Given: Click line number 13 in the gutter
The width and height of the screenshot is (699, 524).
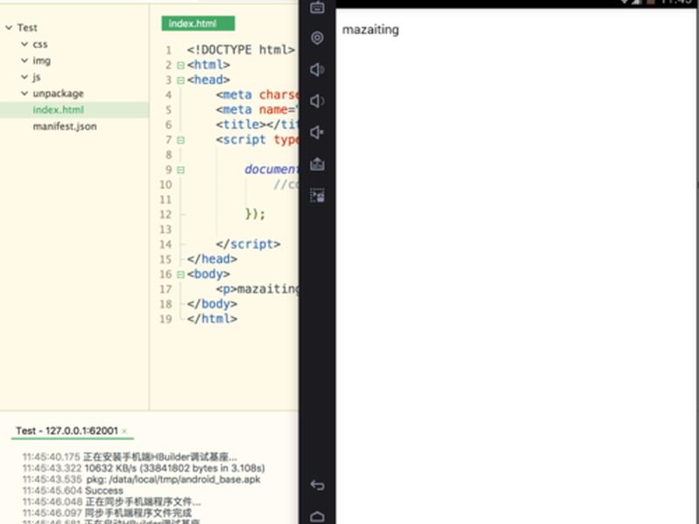Looking at the screenshot, I should tap(165, 230).
